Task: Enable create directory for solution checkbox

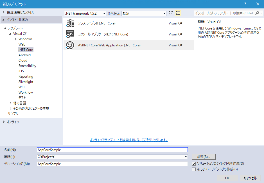Action: click(x=194, y=164)
